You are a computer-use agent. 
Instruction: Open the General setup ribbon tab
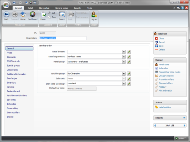click(62, 8)
